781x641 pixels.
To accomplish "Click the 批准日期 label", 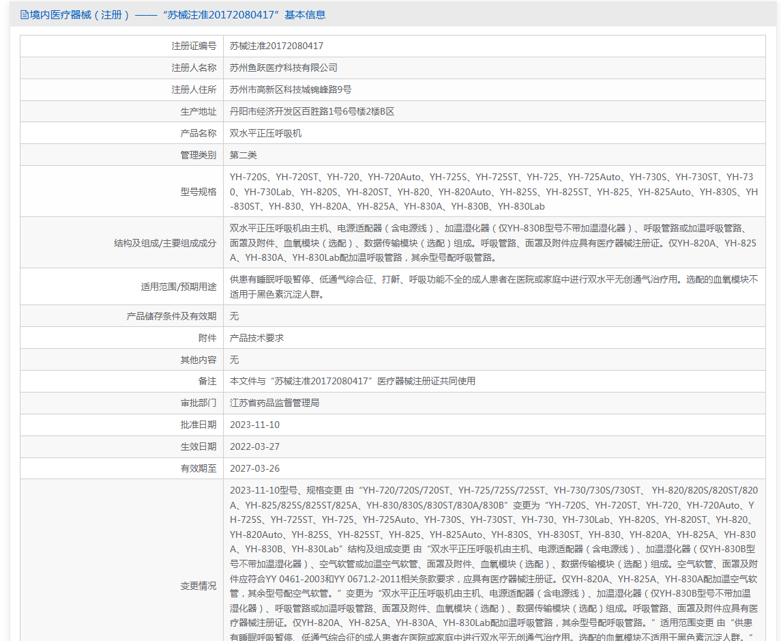I will tap(198, 425).
